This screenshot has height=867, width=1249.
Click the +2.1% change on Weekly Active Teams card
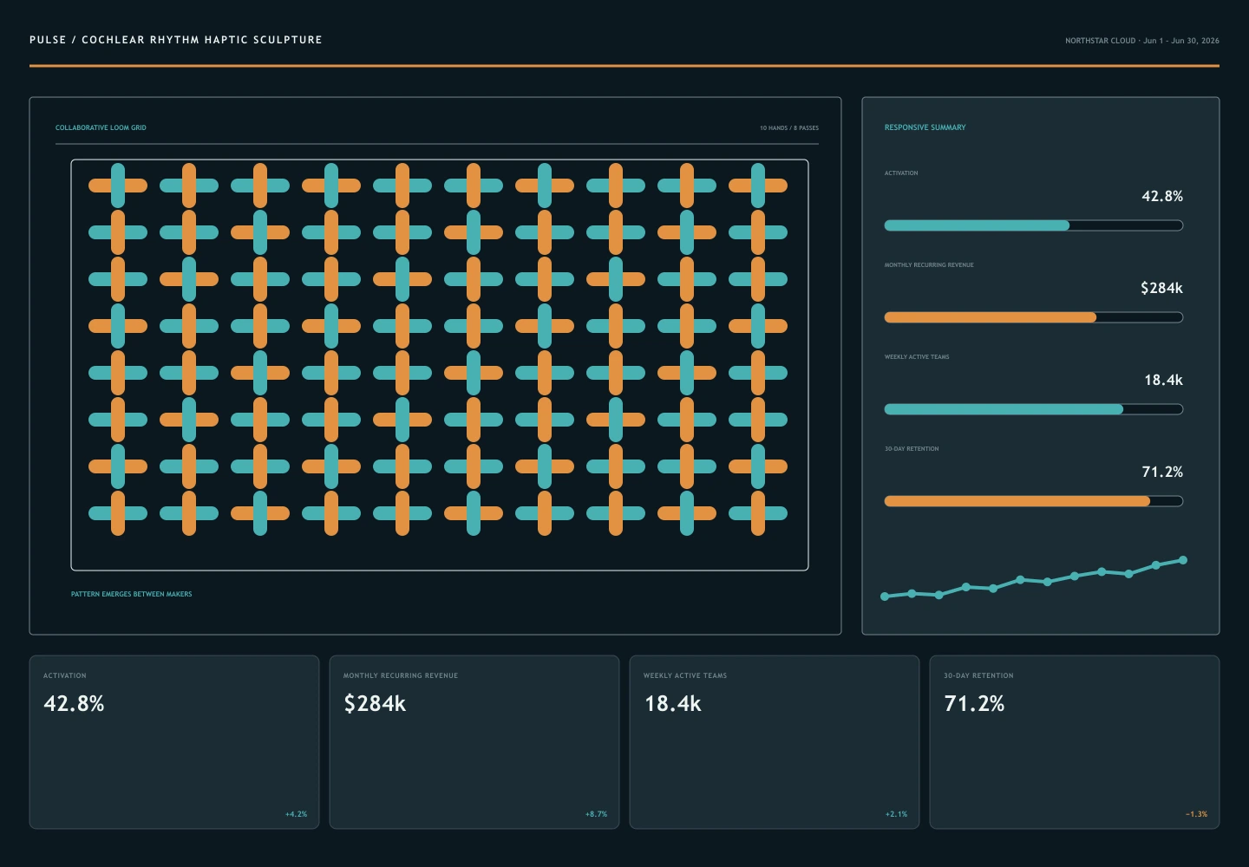[x=896, y=814]
